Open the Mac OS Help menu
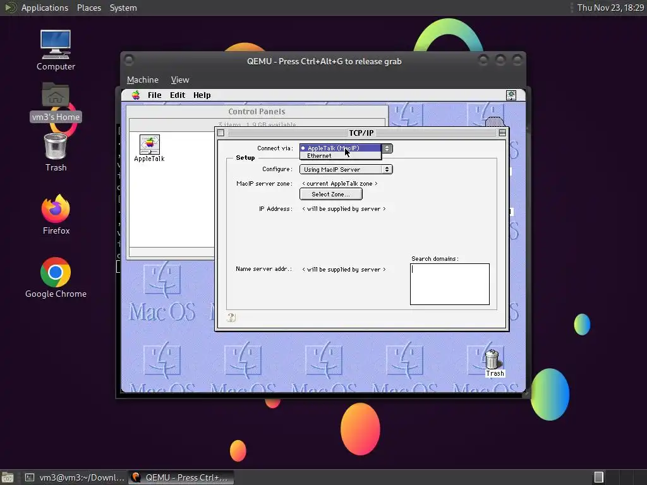The height and width of the screenshot is (485, 647). pyautogui.click(x=202, y=95)
